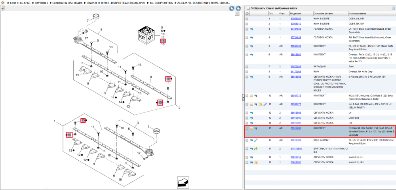The image size is (396, 190).
Task: Select the KIT box image in the diagram
Action: [x=146, y=35]
